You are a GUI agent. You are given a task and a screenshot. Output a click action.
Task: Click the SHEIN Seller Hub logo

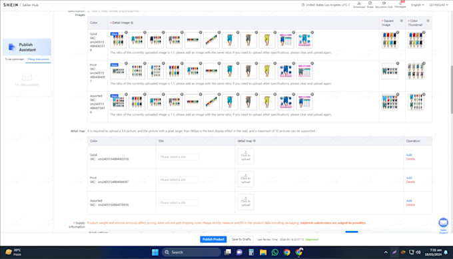(21, 5)
